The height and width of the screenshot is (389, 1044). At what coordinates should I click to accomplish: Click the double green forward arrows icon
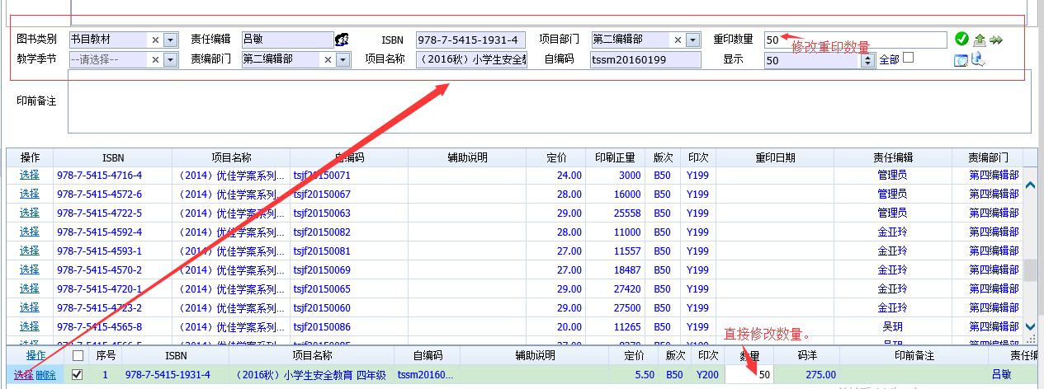[996, 40]
